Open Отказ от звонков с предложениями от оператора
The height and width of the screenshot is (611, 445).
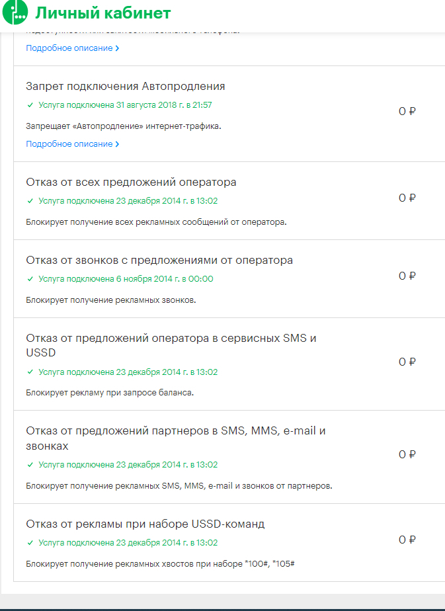[159, 261]
